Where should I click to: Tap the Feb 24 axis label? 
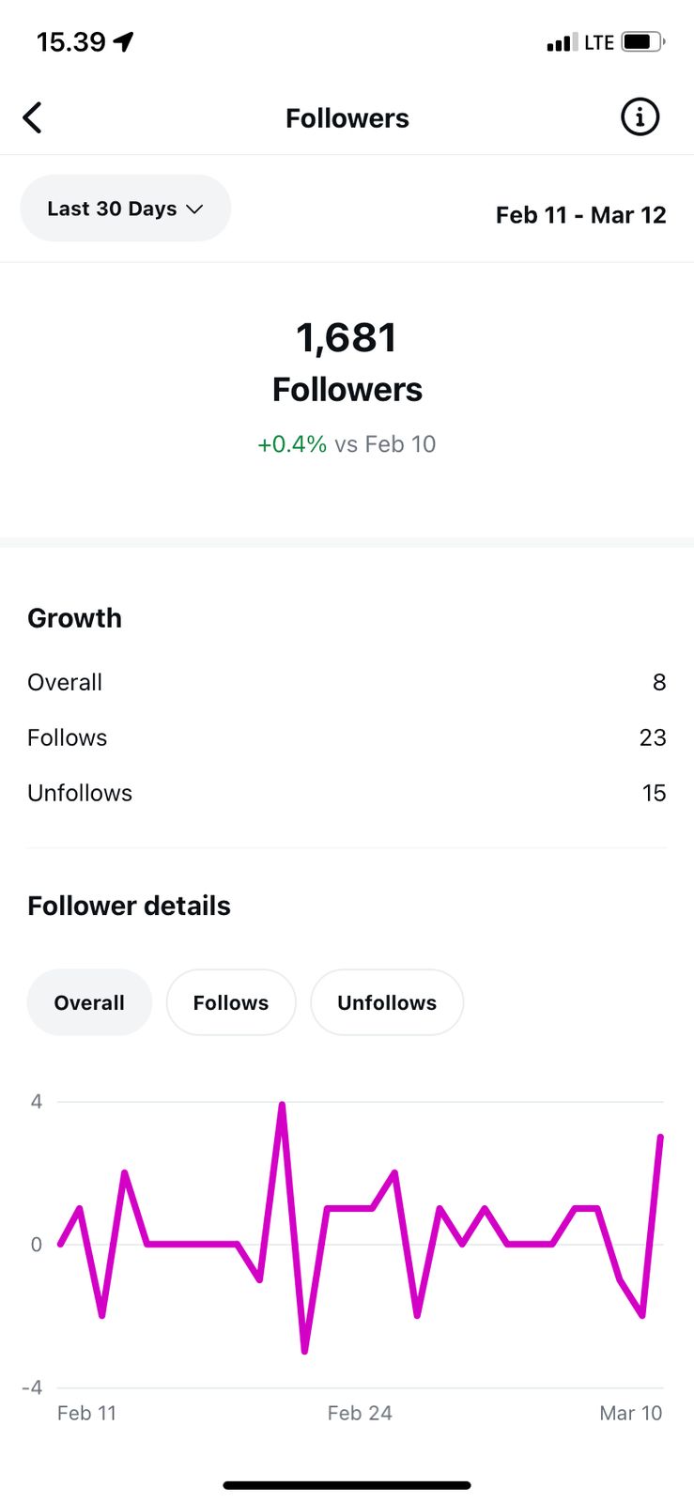[x=360, y=1413]
